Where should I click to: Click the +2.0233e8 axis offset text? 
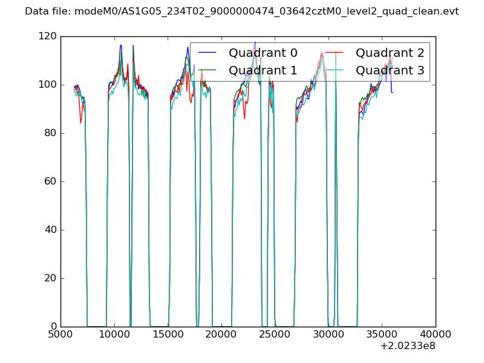pos(407,347)
